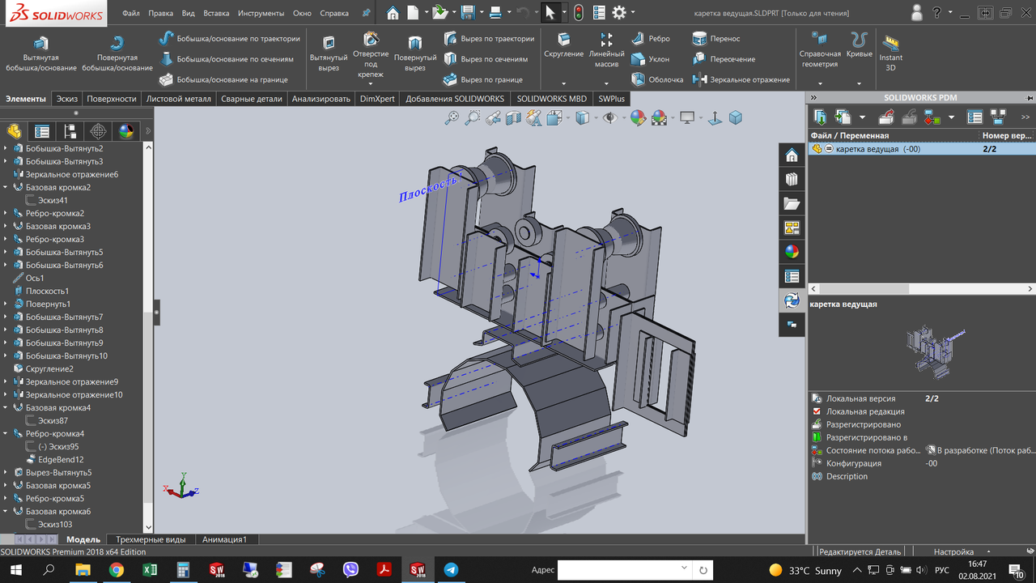Select Вытянутый вырез tool
The height and width of the screenshot is (583, 1036).
(329, 53)
